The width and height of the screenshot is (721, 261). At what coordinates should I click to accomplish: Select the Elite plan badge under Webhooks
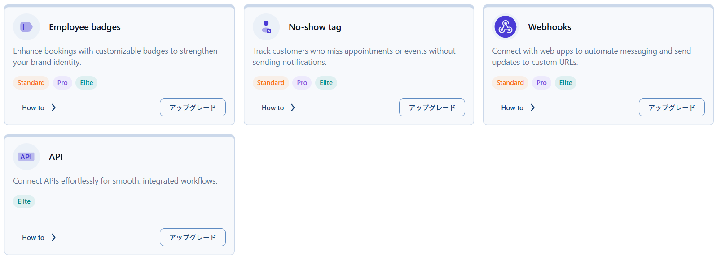(x=566, y=83)
